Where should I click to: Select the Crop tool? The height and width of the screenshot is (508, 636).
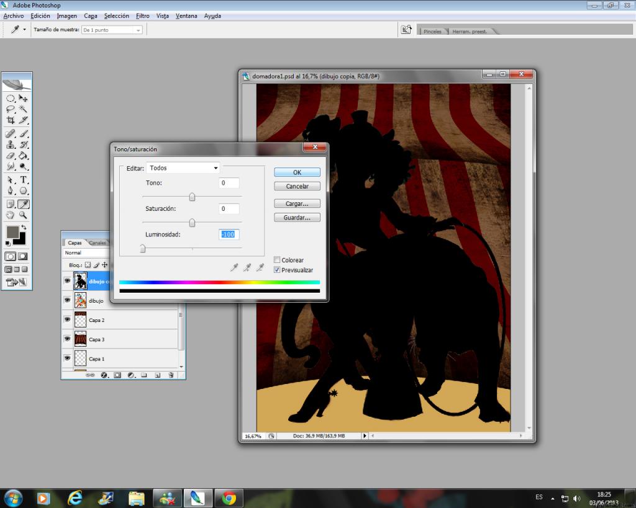pos(11,120)
